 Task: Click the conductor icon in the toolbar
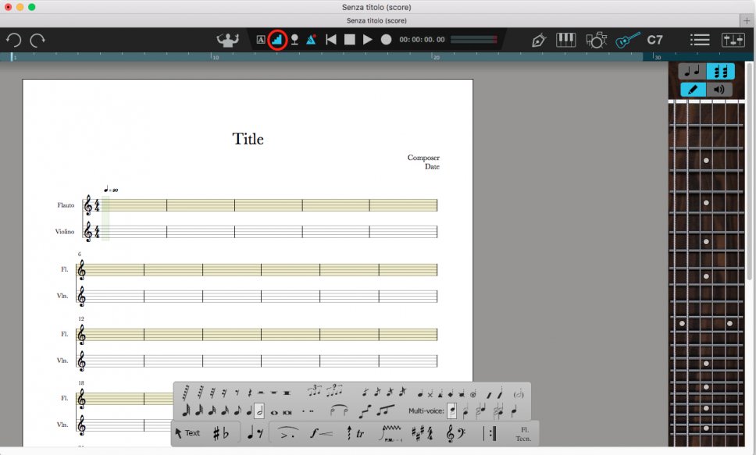227,40
